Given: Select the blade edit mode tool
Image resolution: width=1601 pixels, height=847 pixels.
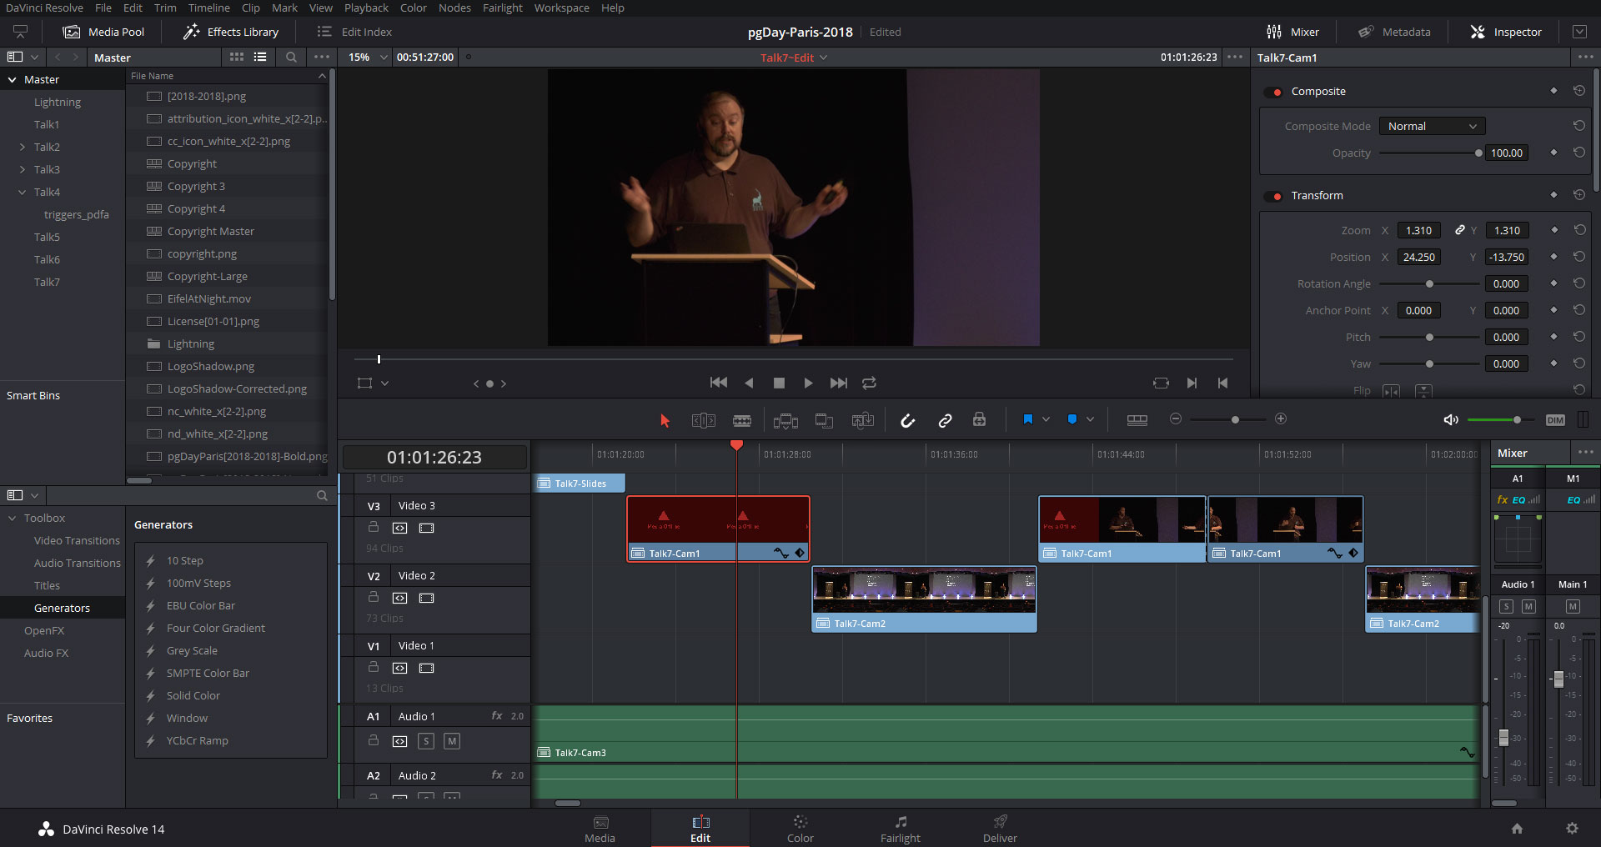Looking at the screenshot, I should tap(741, 420).
